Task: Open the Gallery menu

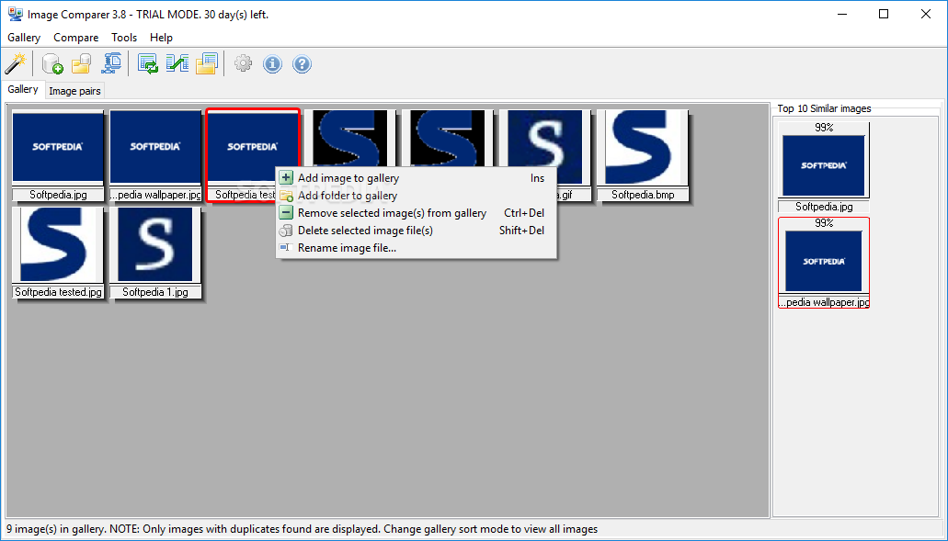Action: coord(24,38)
